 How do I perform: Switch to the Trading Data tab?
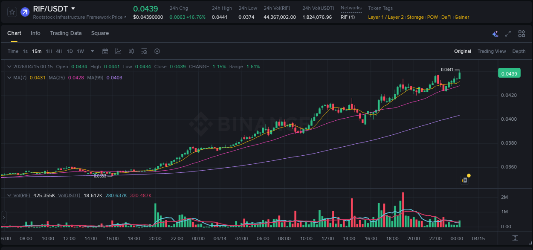click(66, 33)
